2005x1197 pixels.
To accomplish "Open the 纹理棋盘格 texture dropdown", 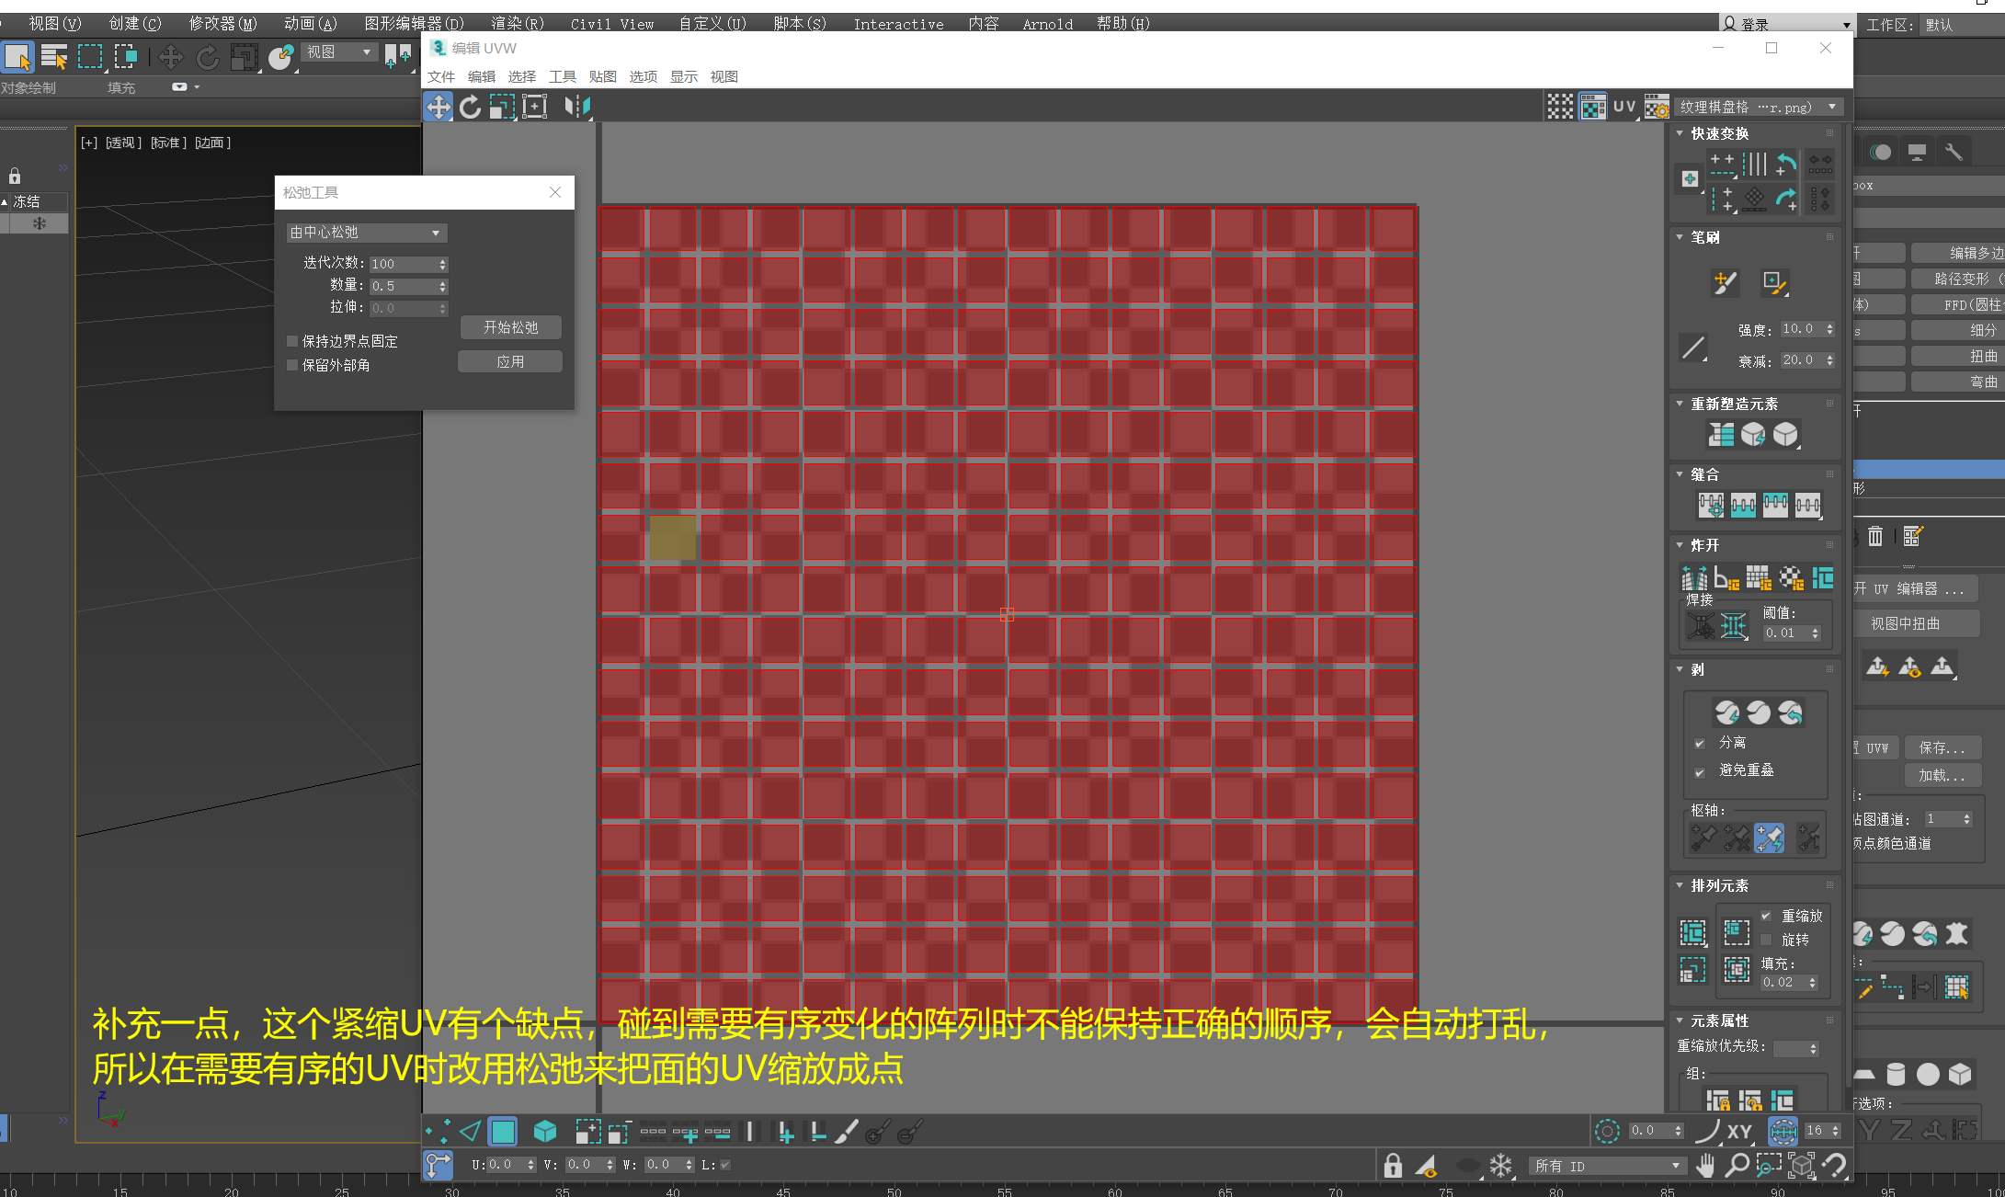I will (1760, 107).
